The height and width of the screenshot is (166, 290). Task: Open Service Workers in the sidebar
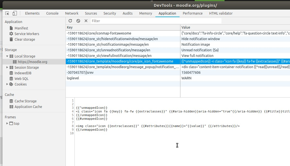pyautogui.click(x=27, y=34)
